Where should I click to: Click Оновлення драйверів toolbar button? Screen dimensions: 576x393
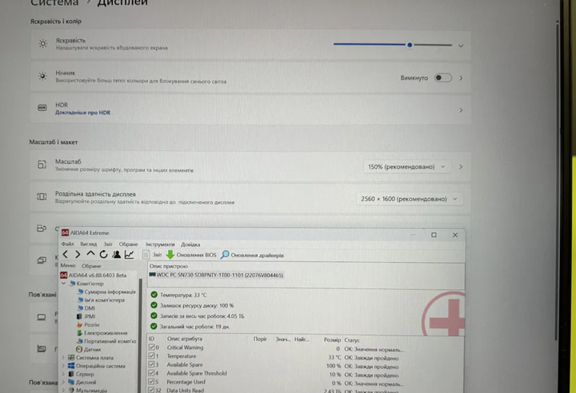(x=252, y=255)
